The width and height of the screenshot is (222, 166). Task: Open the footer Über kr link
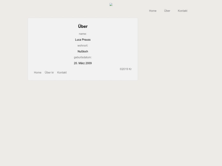pyautogui.click(x=49, y=73)
